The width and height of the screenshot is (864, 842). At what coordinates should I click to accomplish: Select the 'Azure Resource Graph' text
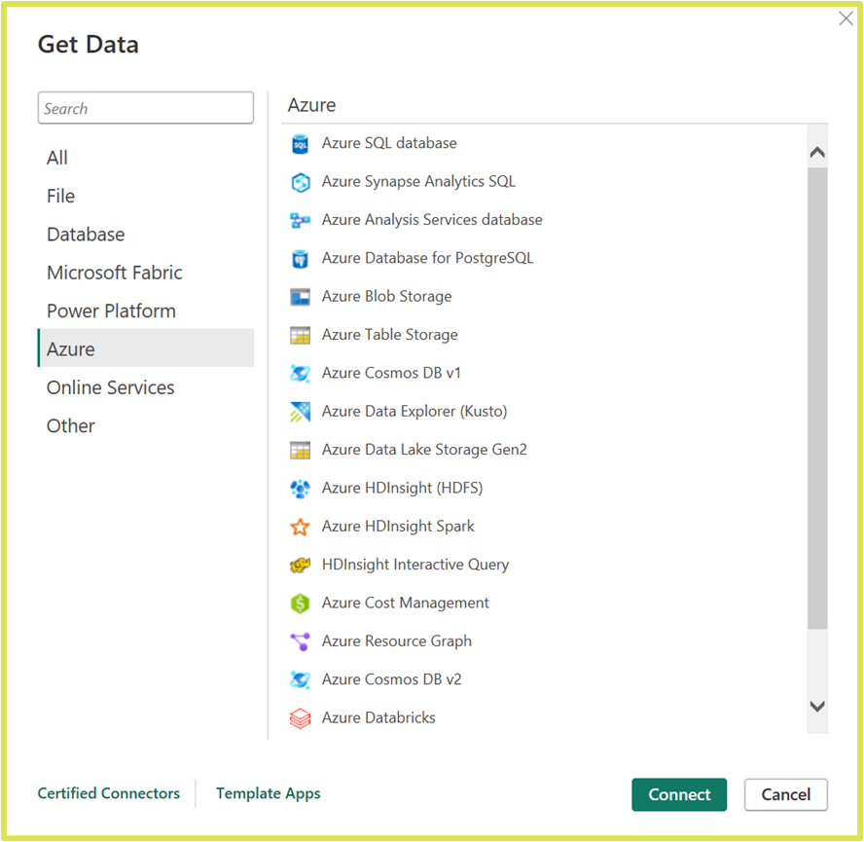point(397,641)
